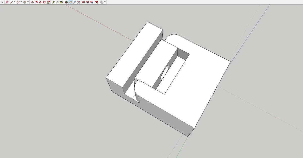
Task: Open the Arc tool dropdown arrow
Action: 21,2
